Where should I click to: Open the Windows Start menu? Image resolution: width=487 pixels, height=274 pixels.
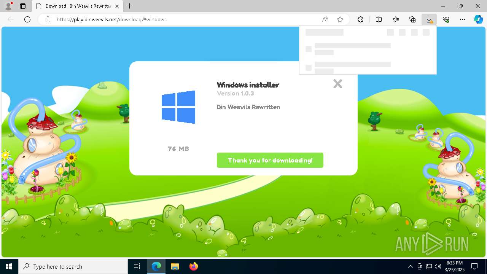[9, 266]
